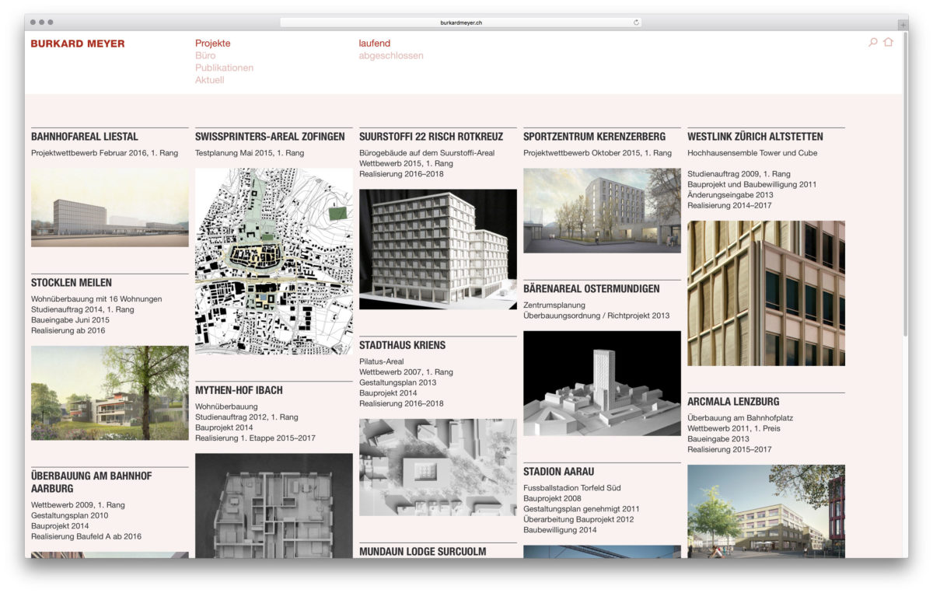Open the Büro menu item
Viewport: 933px width, 593px height.
[x=205, y=56]
